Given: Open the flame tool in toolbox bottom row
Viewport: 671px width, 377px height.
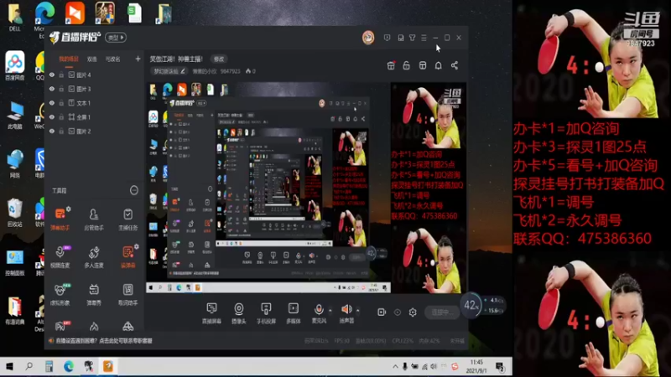Looking at the screenshot, I should click(94, 327).
